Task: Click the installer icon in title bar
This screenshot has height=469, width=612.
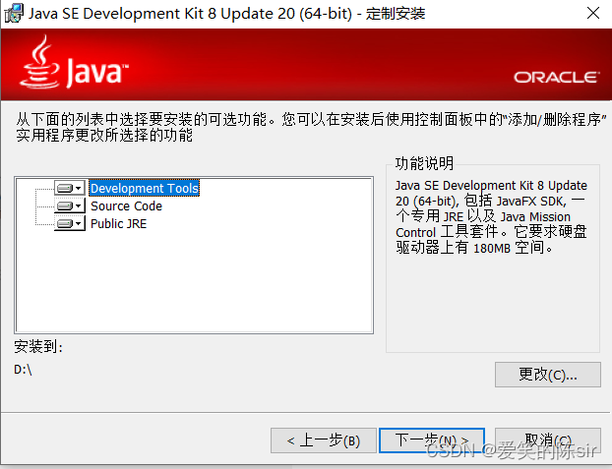Action: pyautogui.click(x=14, y=13)
